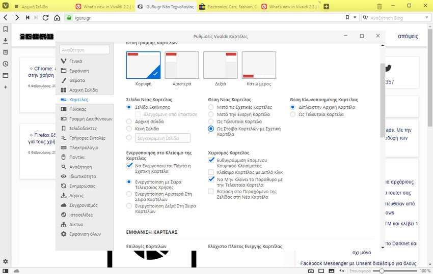The width and height of the screenshot is (433, 274).
Task: Switch to the 'Electronics, Cars, Fashion' tab
Action: click(x=228, y=7)
